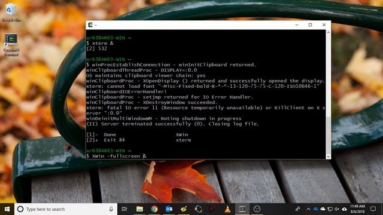Open the Windows Start menu

click(7, 209)
